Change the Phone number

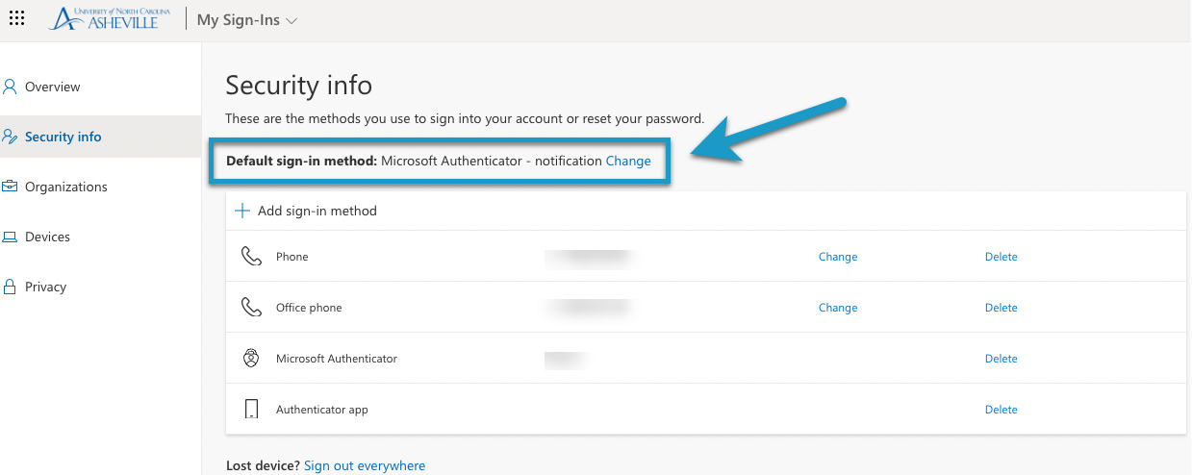pyautogui.click(x=837, y=257)
